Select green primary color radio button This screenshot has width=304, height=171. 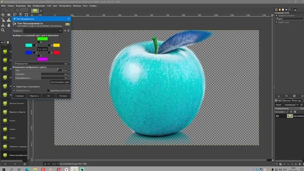point(38,42)
